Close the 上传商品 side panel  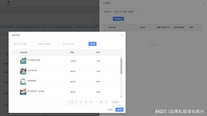point(204,3)
